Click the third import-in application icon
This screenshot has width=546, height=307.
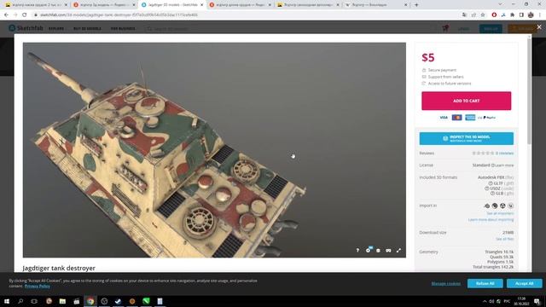[502, 206]
